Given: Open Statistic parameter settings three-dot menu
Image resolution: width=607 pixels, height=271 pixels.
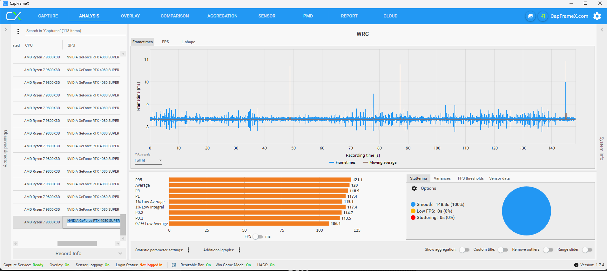Looking at the screenshot, I should tap(188, 250).
